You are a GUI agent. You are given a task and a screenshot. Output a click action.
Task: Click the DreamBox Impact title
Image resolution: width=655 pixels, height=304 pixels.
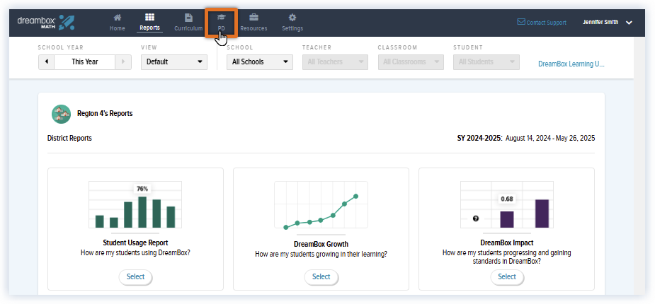point(507,242)
